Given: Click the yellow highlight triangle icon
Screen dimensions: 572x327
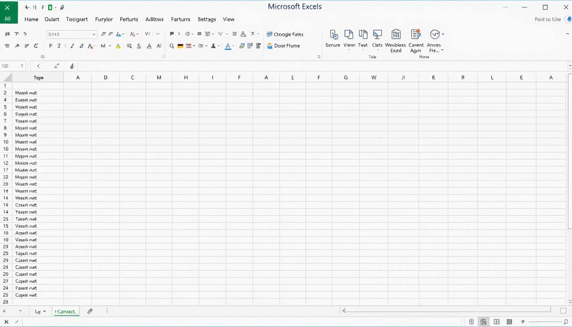Looking at the screenshot, I should 118,46.
